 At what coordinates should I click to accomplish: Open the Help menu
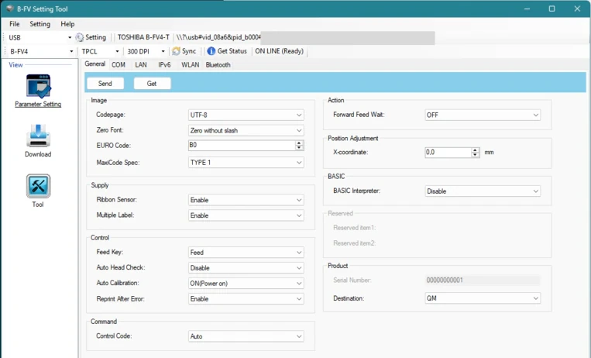(67, 24)
